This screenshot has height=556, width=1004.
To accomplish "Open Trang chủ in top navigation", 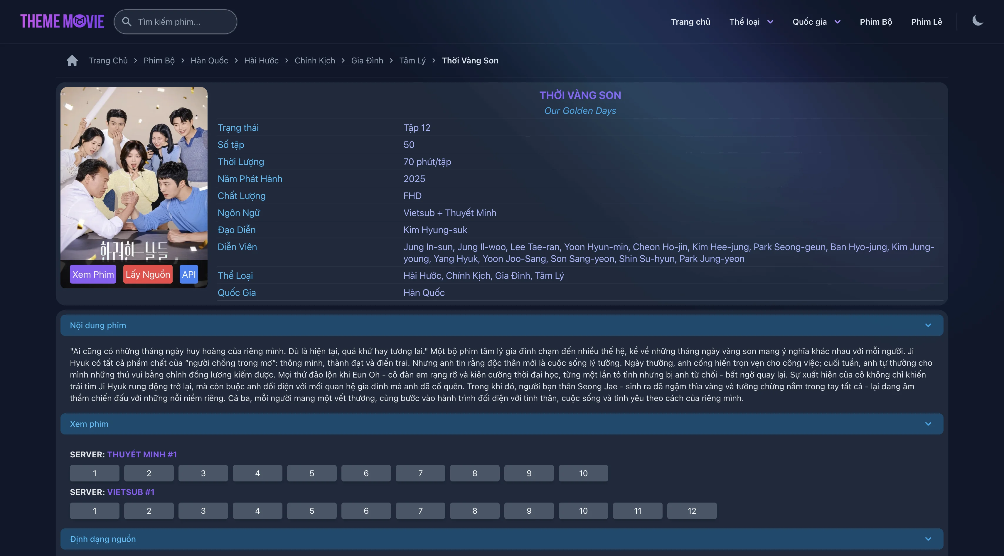I will [x=690, y=22].
